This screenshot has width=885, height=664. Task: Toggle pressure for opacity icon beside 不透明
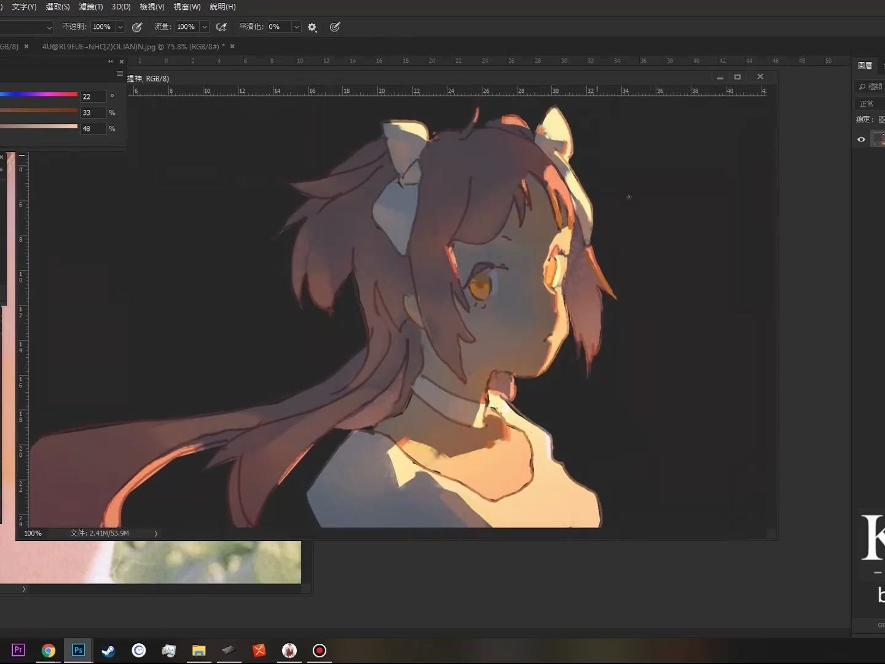click(x=137, y=27)
